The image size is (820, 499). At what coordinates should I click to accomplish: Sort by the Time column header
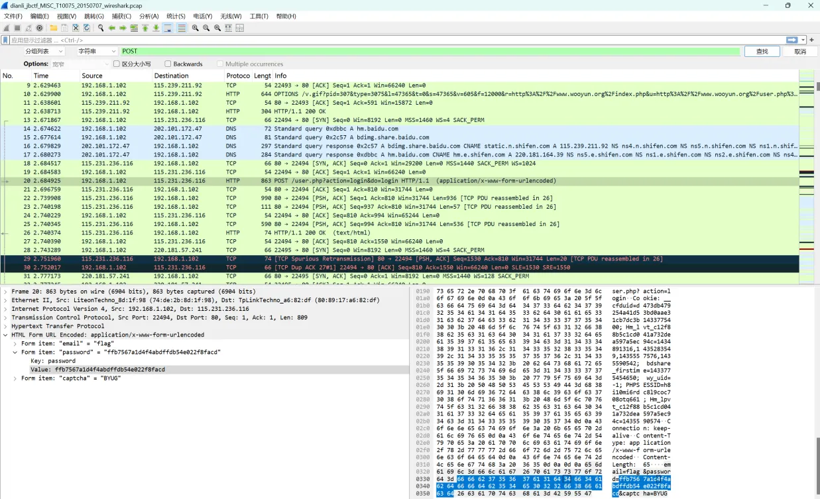56,76
